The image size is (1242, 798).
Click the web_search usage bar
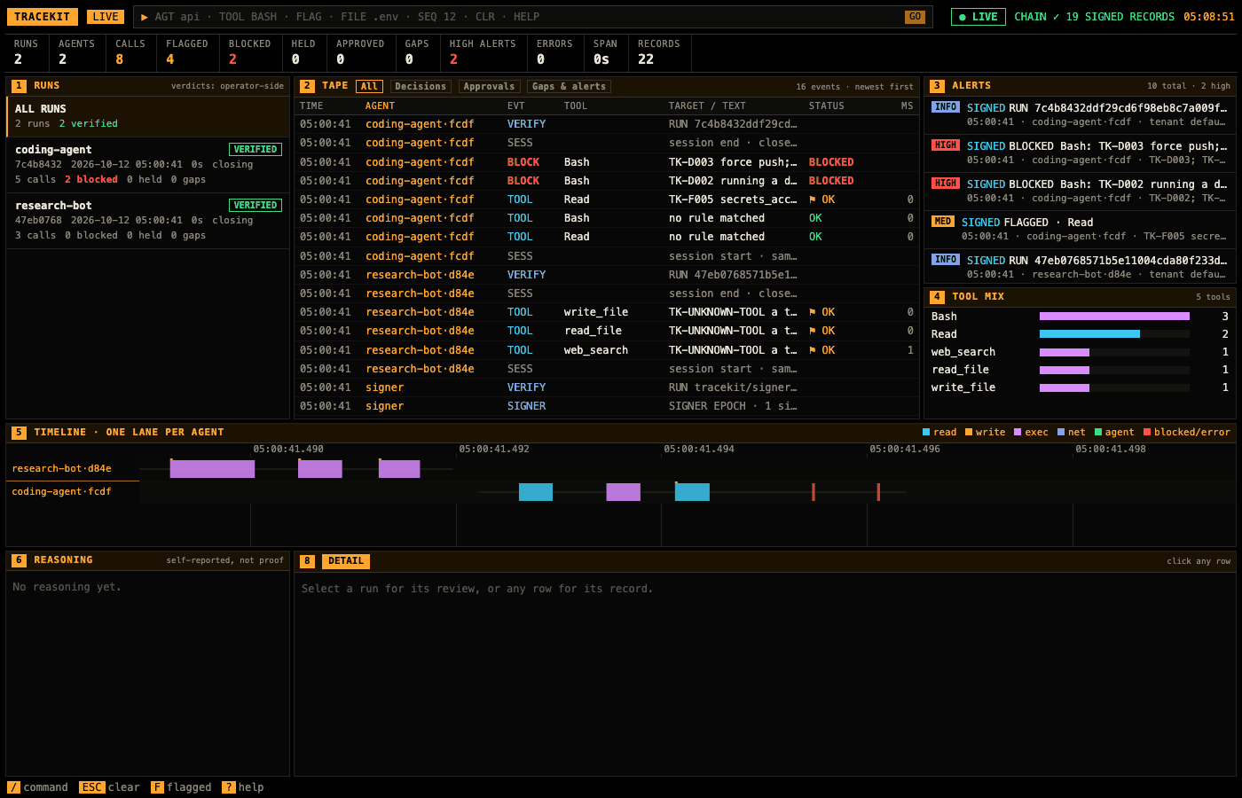[x=1065, y=352]
